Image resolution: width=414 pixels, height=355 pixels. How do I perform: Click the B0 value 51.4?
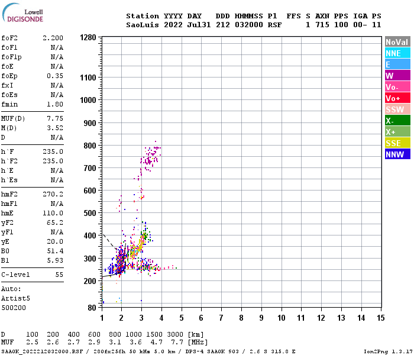click(x=55, y=251)
